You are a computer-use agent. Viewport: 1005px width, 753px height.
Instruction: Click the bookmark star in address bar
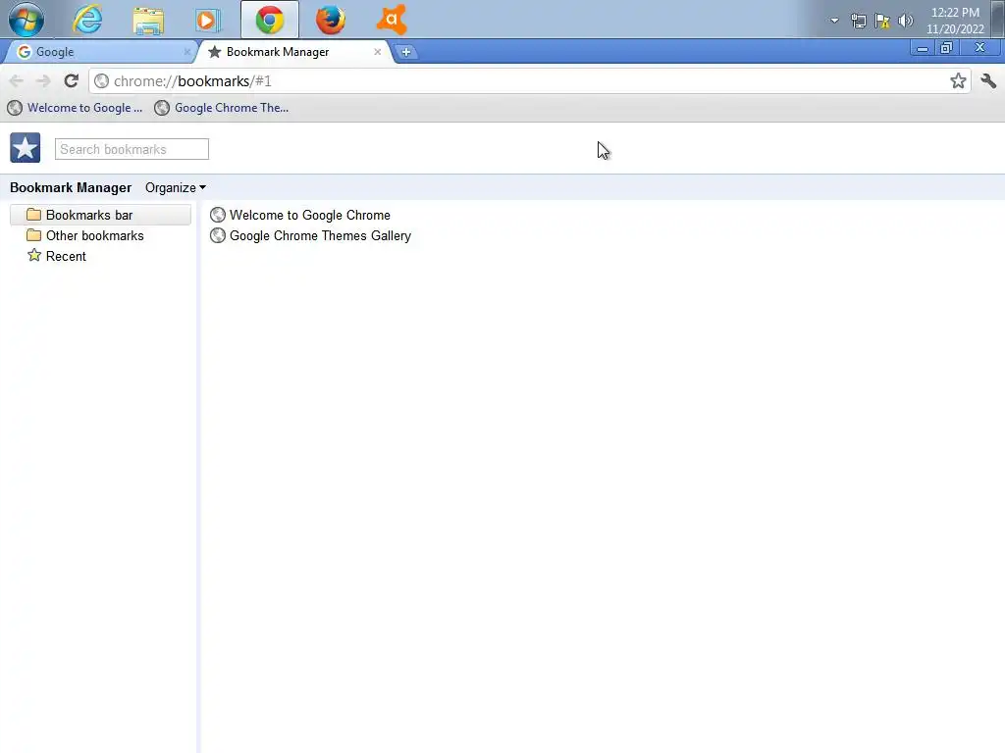point(958,80)
